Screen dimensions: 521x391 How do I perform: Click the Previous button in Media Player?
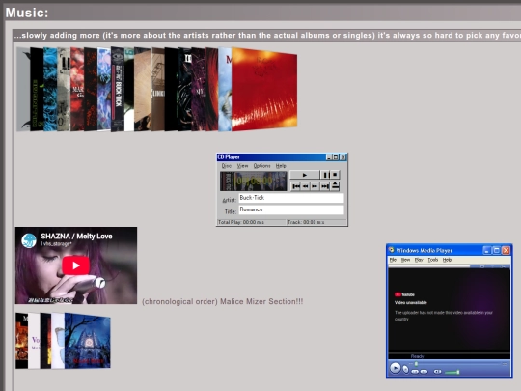415,372
